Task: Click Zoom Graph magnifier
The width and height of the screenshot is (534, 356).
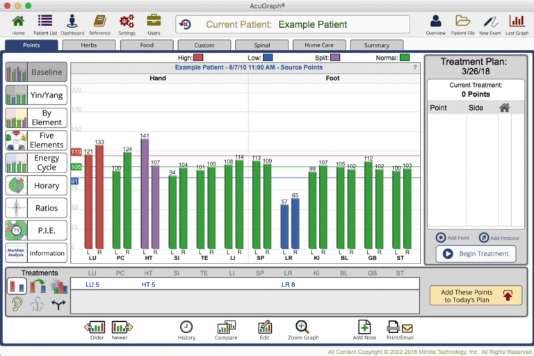Action: tap(302, 327)
